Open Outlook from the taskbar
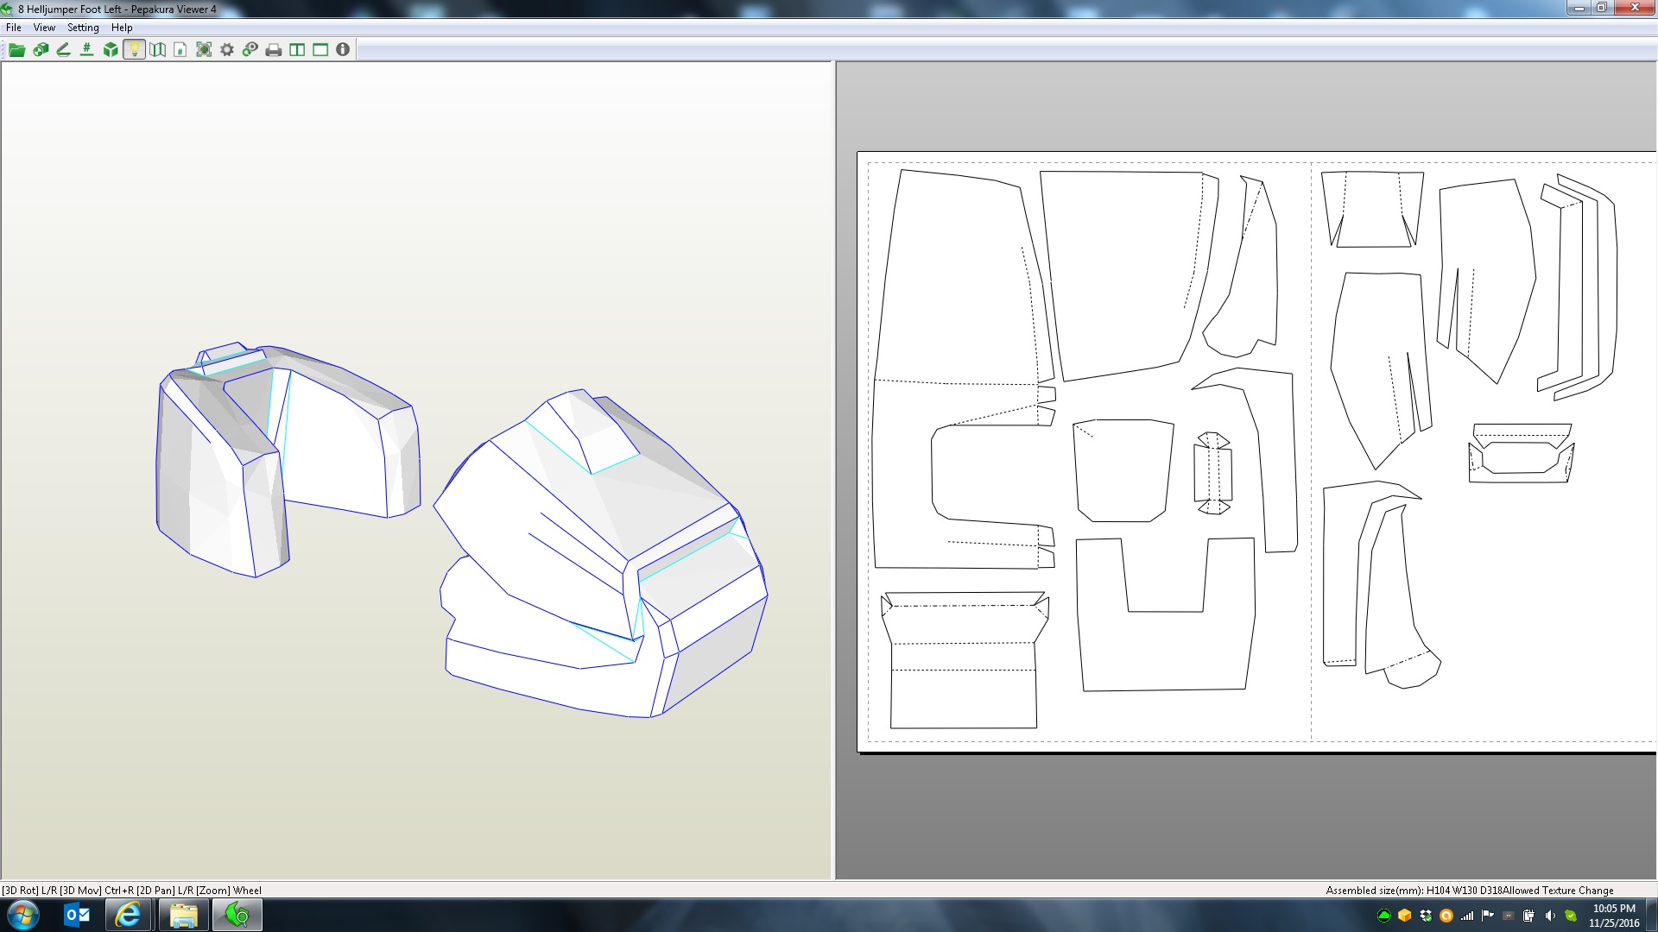The image size is (1658, 932). point(78,915)
